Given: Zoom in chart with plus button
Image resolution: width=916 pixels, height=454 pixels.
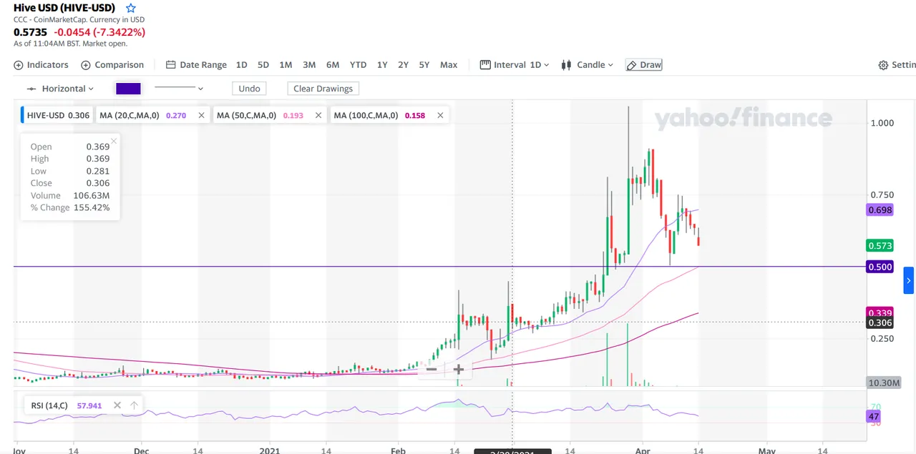Looking at the screenshot, I should click(x=459, y=370).
